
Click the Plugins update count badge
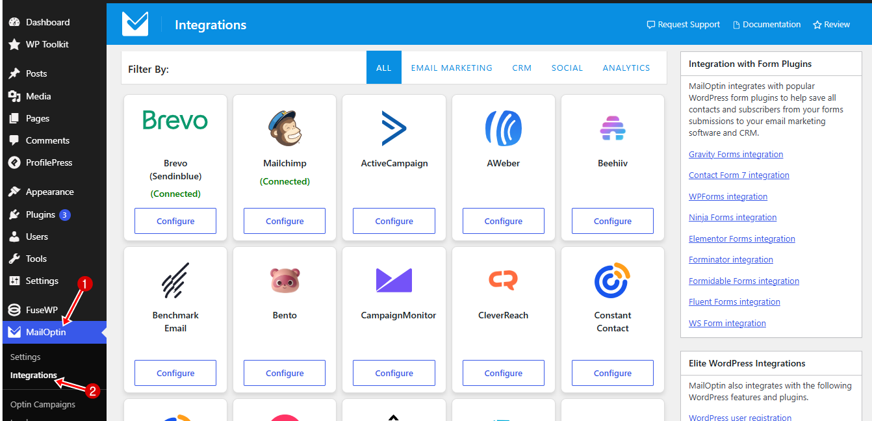pos(65,214)
